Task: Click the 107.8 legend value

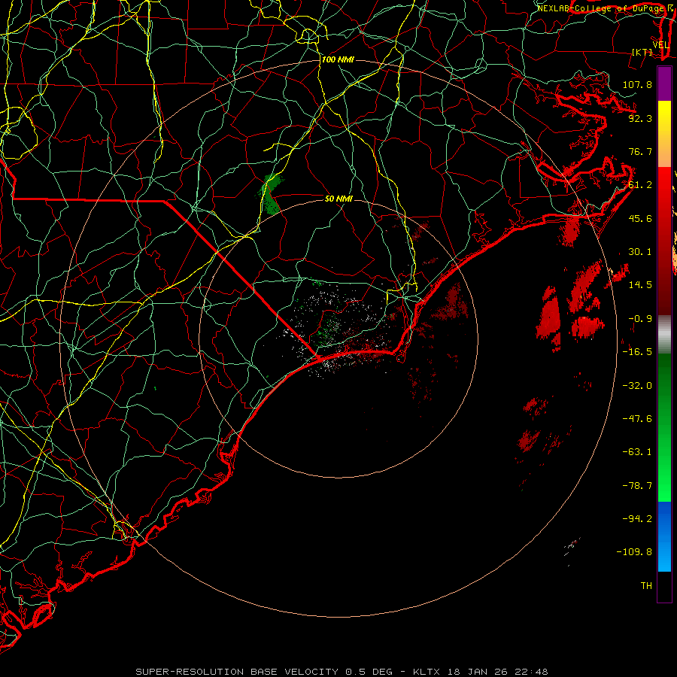Action: pyautogui.click(x=637, y=84)
